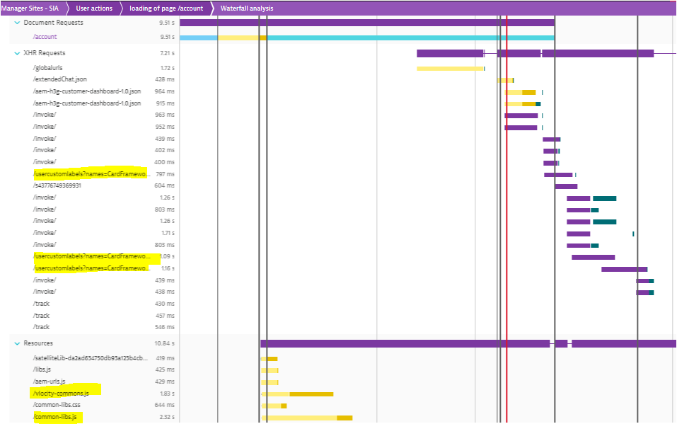Click the red vertical timeline marker
677x424 pixels.
(507, 212)
